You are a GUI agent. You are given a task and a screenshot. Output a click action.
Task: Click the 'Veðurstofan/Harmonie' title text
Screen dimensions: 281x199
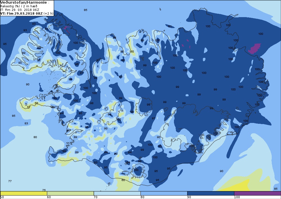[x=24, y=3]
